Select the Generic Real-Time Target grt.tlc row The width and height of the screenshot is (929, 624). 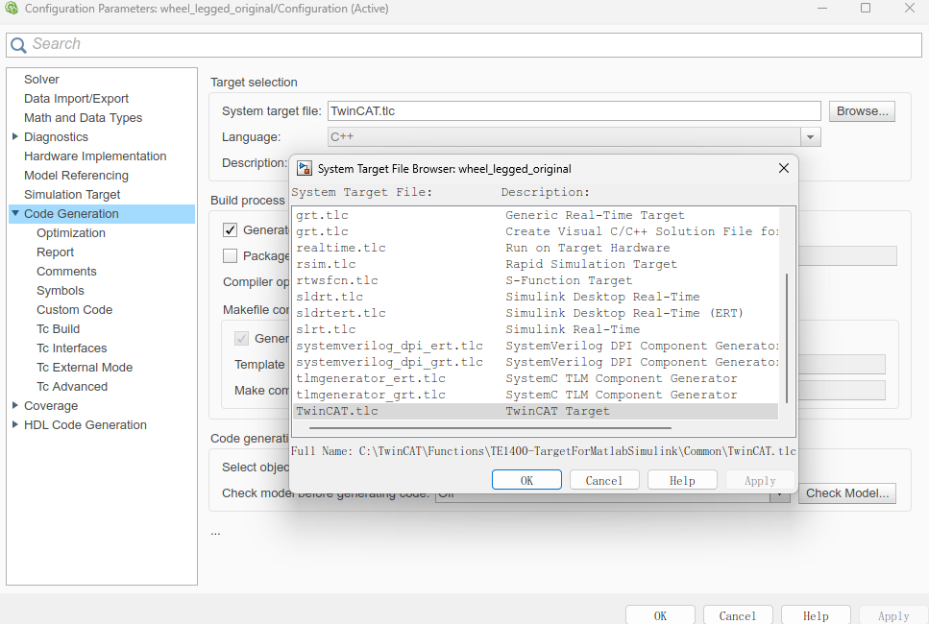(536, 215)
